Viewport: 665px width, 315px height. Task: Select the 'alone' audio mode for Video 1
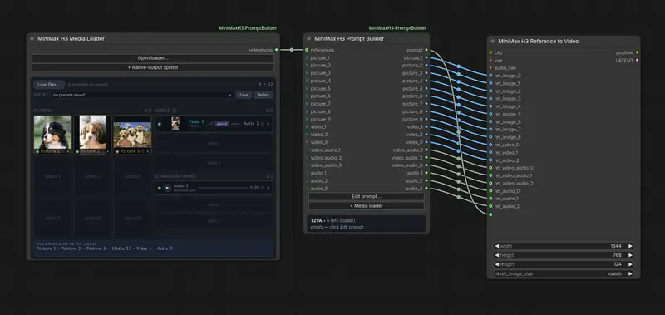(235, 124)
